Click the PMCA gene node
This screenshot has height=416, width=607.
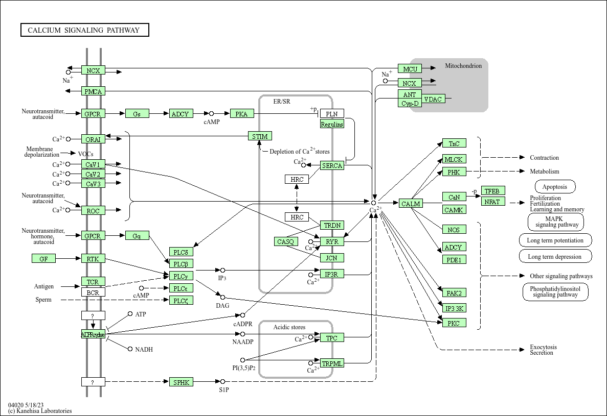click(x=93, y=91)
